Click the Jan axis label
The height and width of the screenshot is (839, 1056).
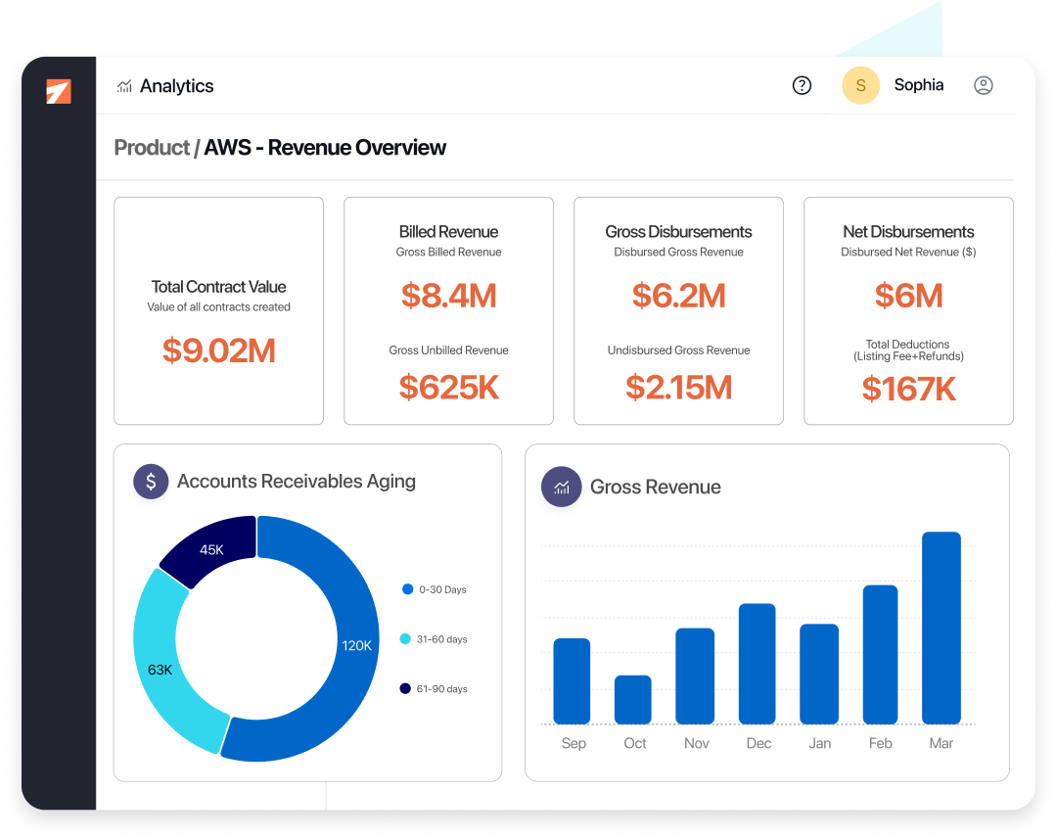819,743
